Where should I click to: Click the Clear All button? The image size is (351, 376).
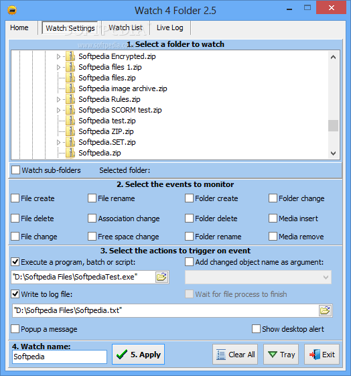(x=235, y=355)
